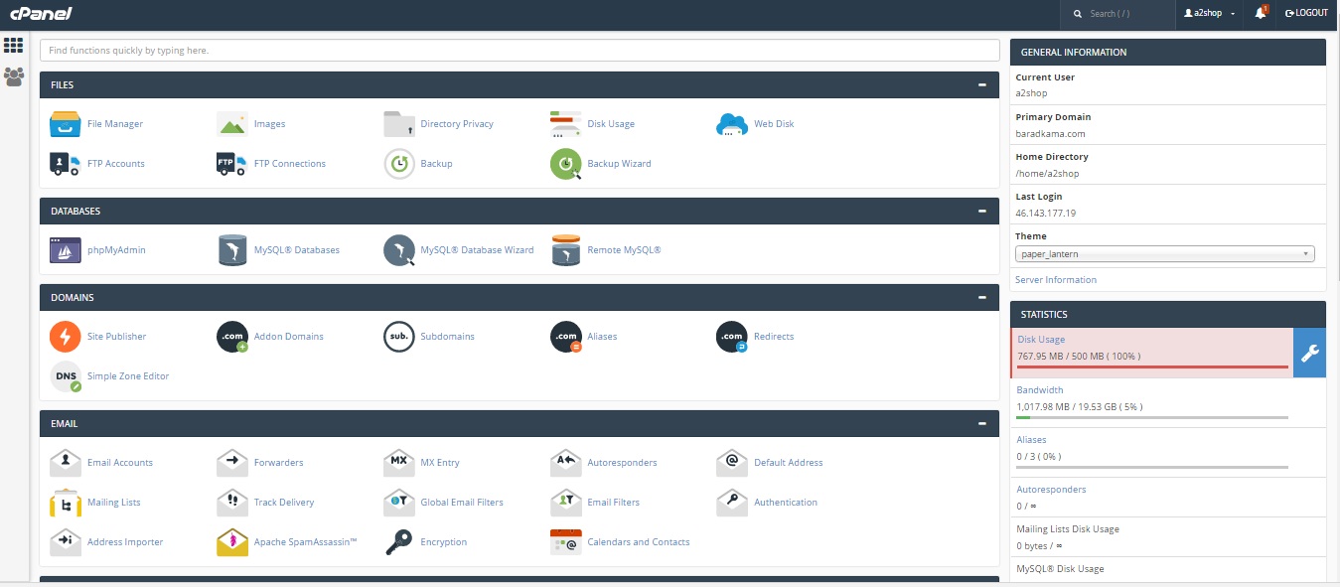Viewport: 1340px width, 587px height.
Task: Open the User Manager people icon in sidebar
Action: [x=14, y=75]
